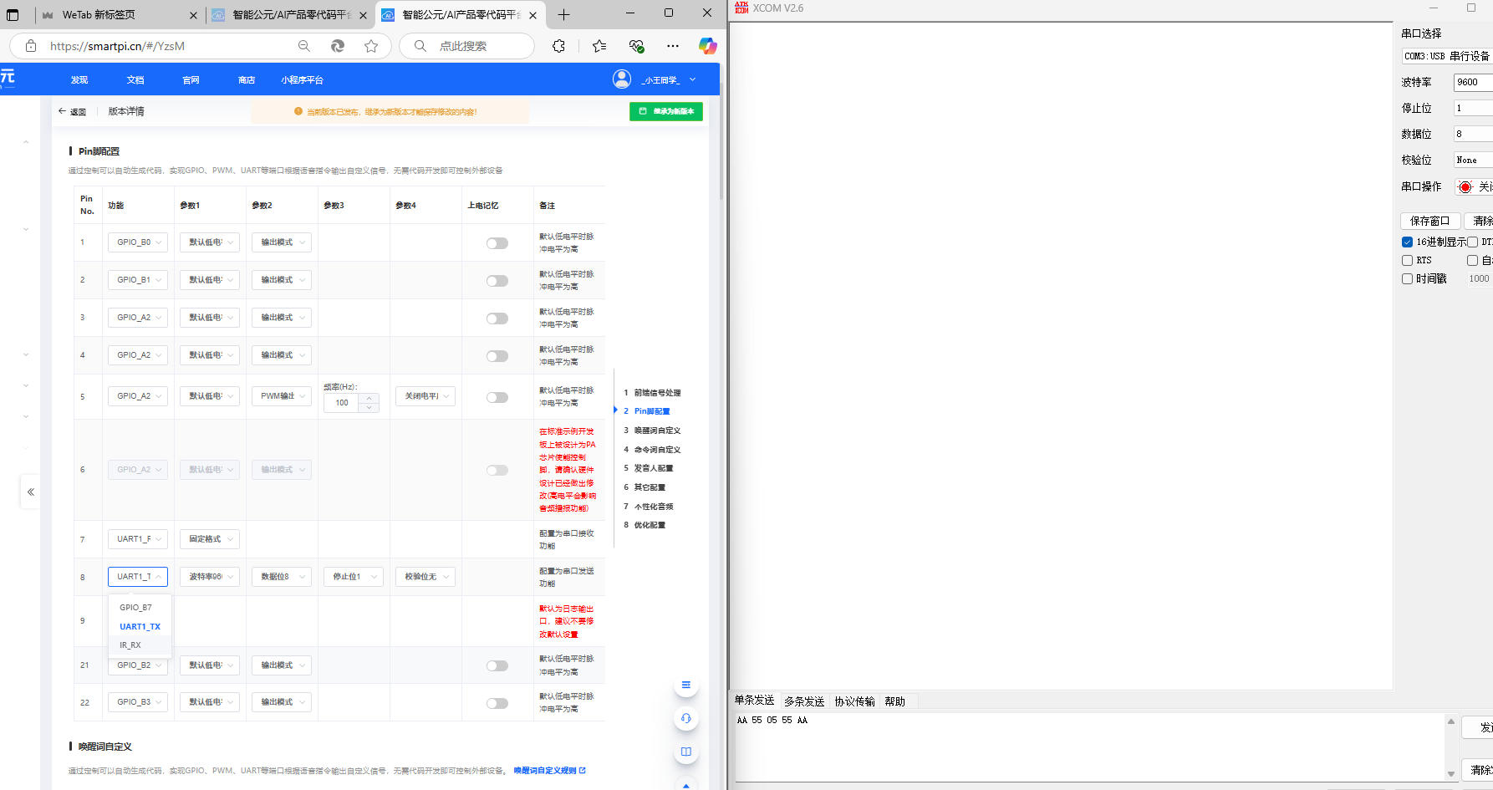Image resolution: width=1493 pixels, height=790 pixels.
Task: Open the browser favorites list icon
Action: pos(599,46)
